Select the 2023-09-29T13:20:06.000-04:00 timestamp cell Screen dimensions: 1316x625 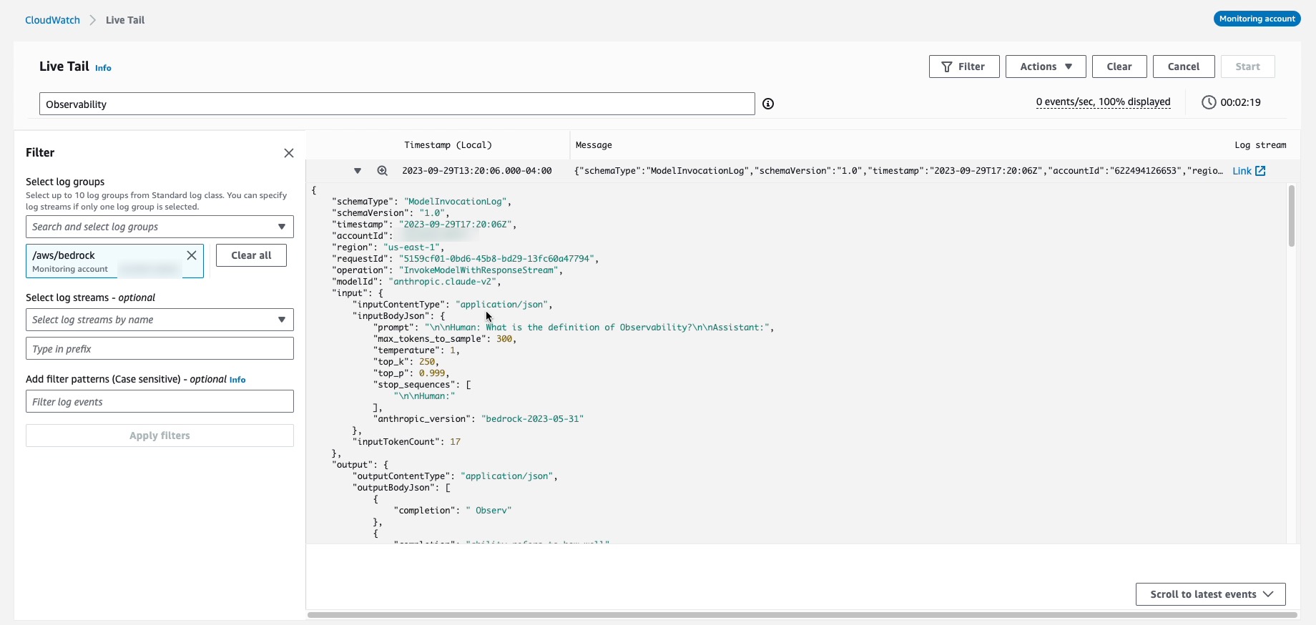477,171
